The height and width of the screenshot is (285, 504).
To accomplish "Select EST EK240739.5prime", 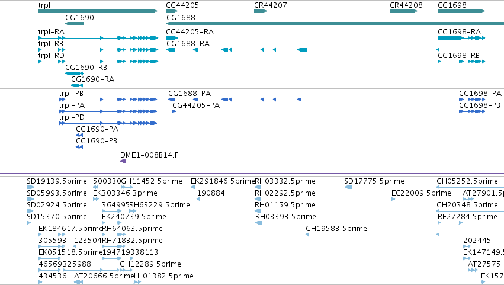I will coord(111,223).
